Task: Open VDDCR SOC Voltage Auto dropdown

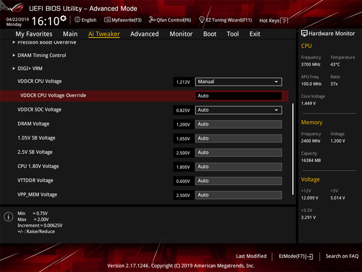Action: coord(238,110)
